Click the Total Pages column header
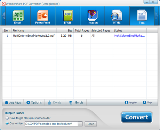Image resolution: width=160 pixels, height=130 pixels. 82,31
